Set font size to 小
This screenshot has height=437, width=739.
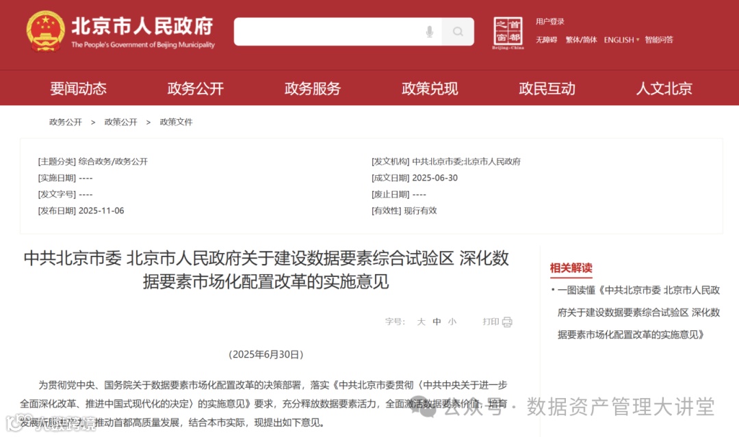tap(452, 321)
